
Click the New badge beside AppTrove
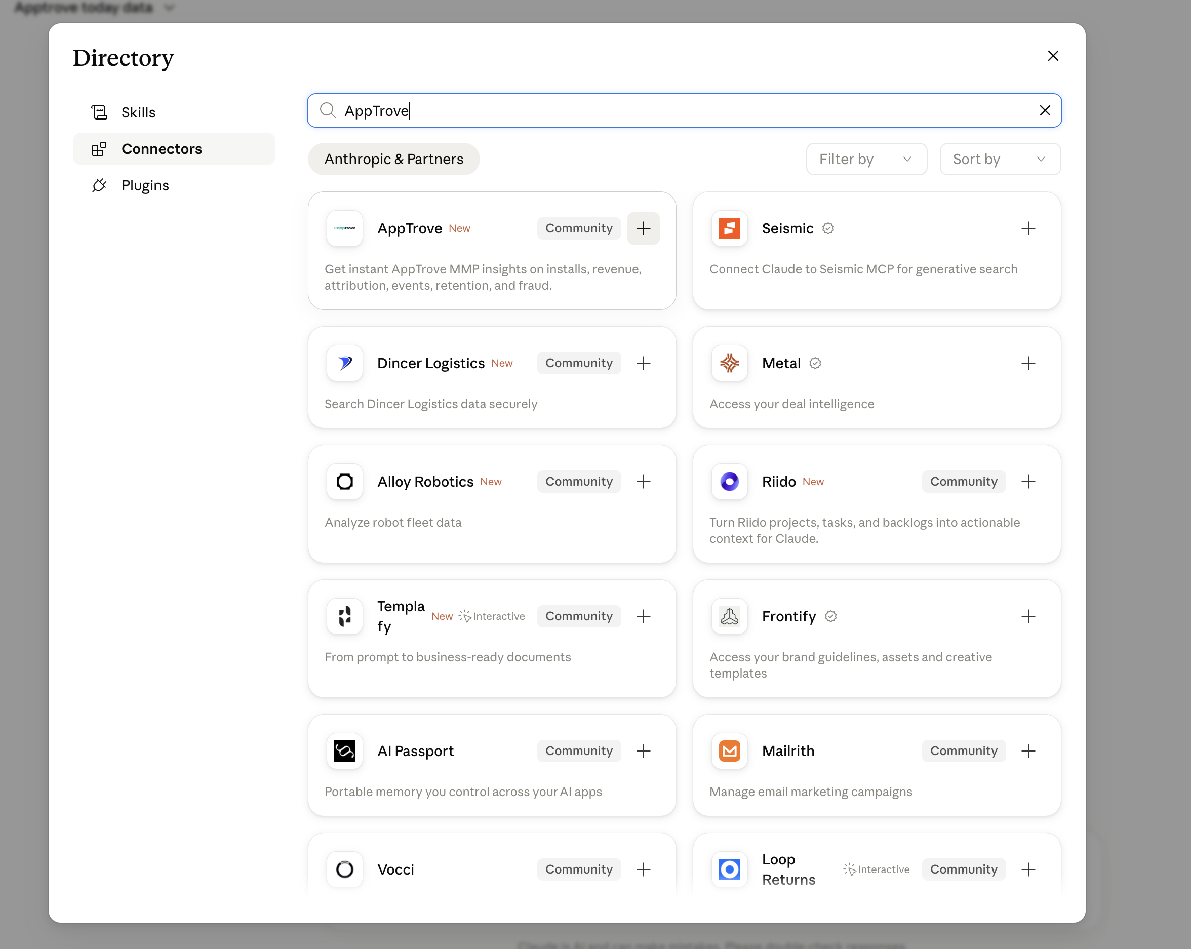pyautogui.click(x=459, y=228)
